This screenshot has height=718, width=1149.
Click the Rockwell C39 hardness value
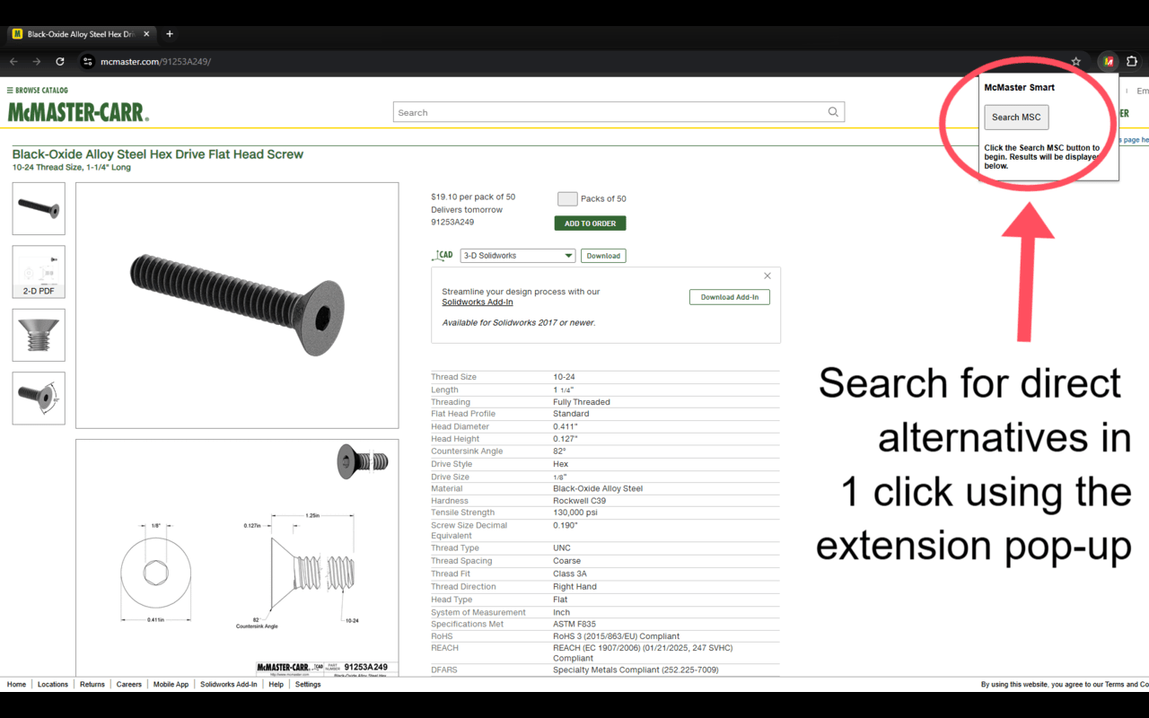[579, 501]
